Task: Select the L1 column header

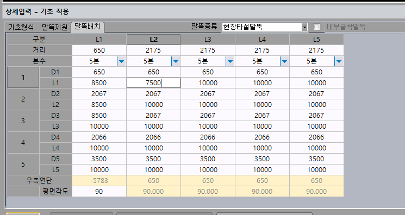Action: point(99,40)
